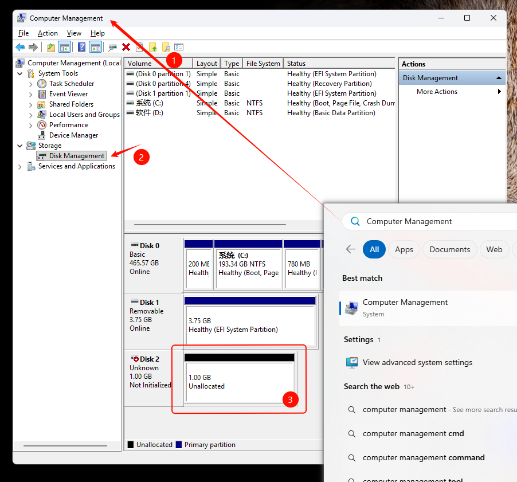The image size is (517, 482).
Task: Sort by the Layout column header
Action: click(207, 63)
